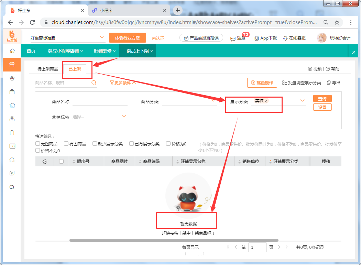Screen dimensions: 361x265
Task: Open the warehouse building sidebar icon
Action: click(x=12, y=105)
